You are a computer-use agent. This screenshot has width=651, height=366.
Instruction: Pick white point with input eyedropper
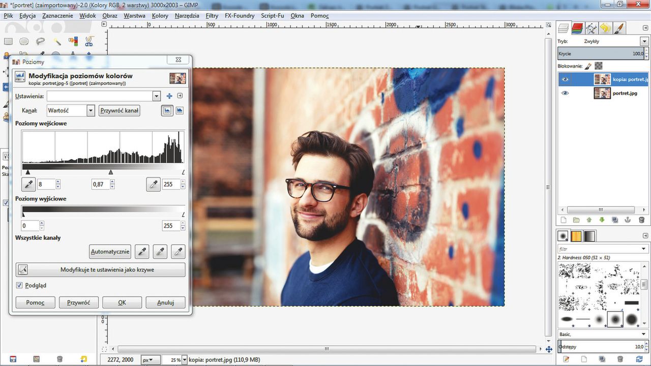pyautogui.click(x=153, y=185)
